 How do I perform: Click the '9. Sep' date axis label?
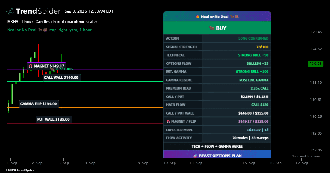click(143, 163)
